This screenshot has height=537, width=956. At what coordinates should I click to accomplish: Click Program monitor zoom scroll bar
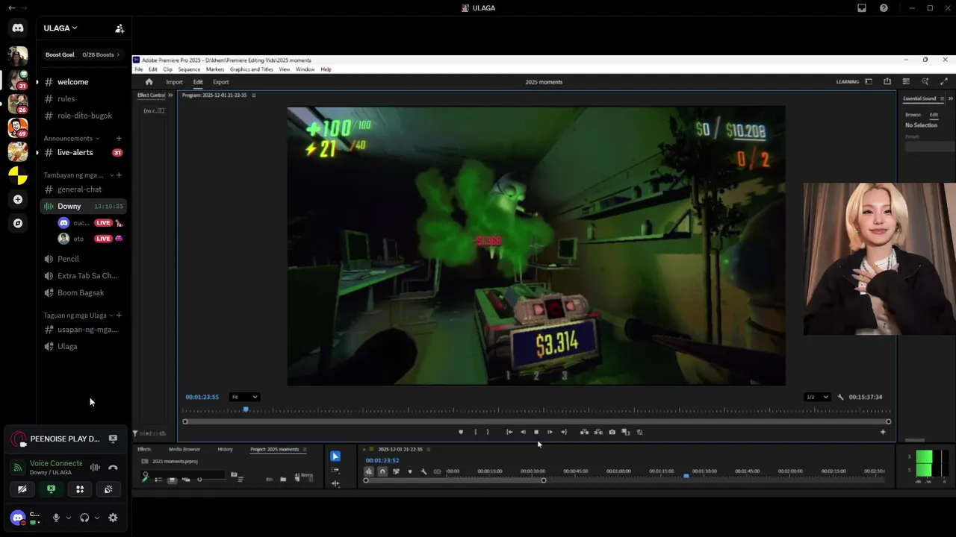[x=537, y=421]
